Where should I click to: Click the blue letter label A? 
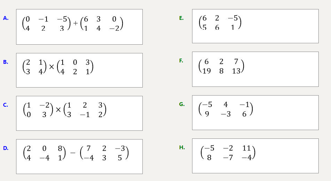(6, 18)
